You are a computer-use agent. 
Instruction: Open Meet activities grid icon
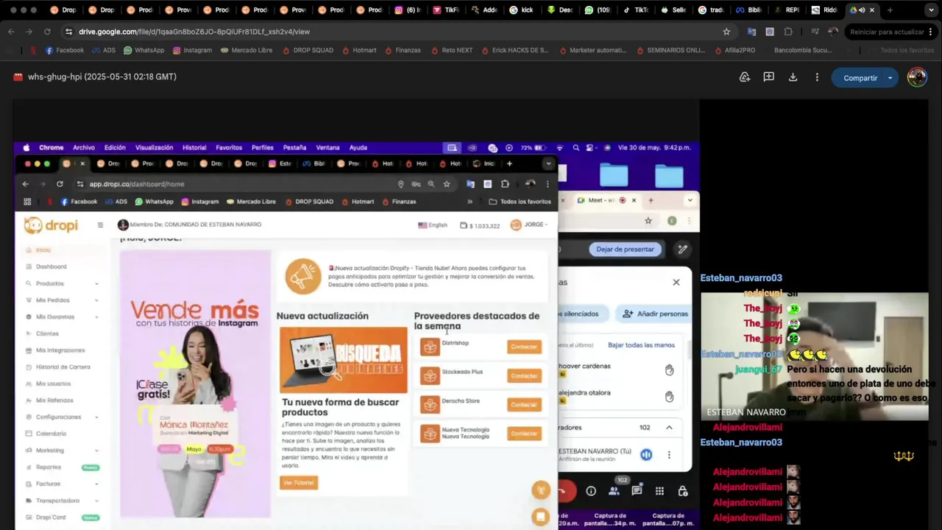[x=659, y=491]
